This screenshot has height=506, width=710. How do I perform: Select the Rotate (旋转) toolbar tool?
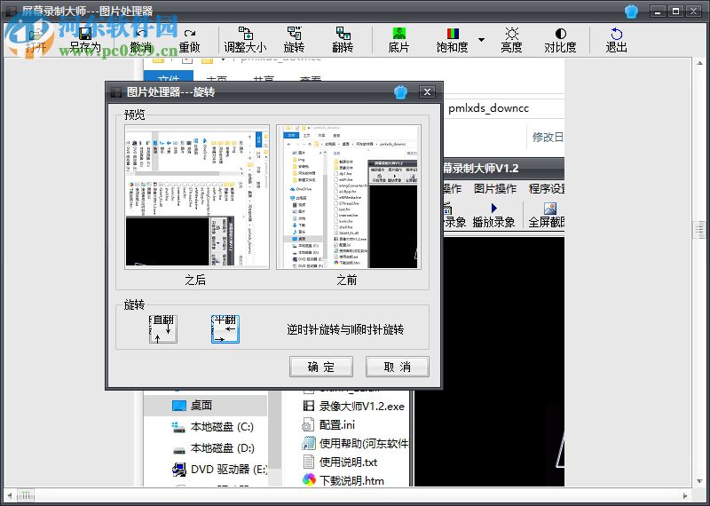295,40
